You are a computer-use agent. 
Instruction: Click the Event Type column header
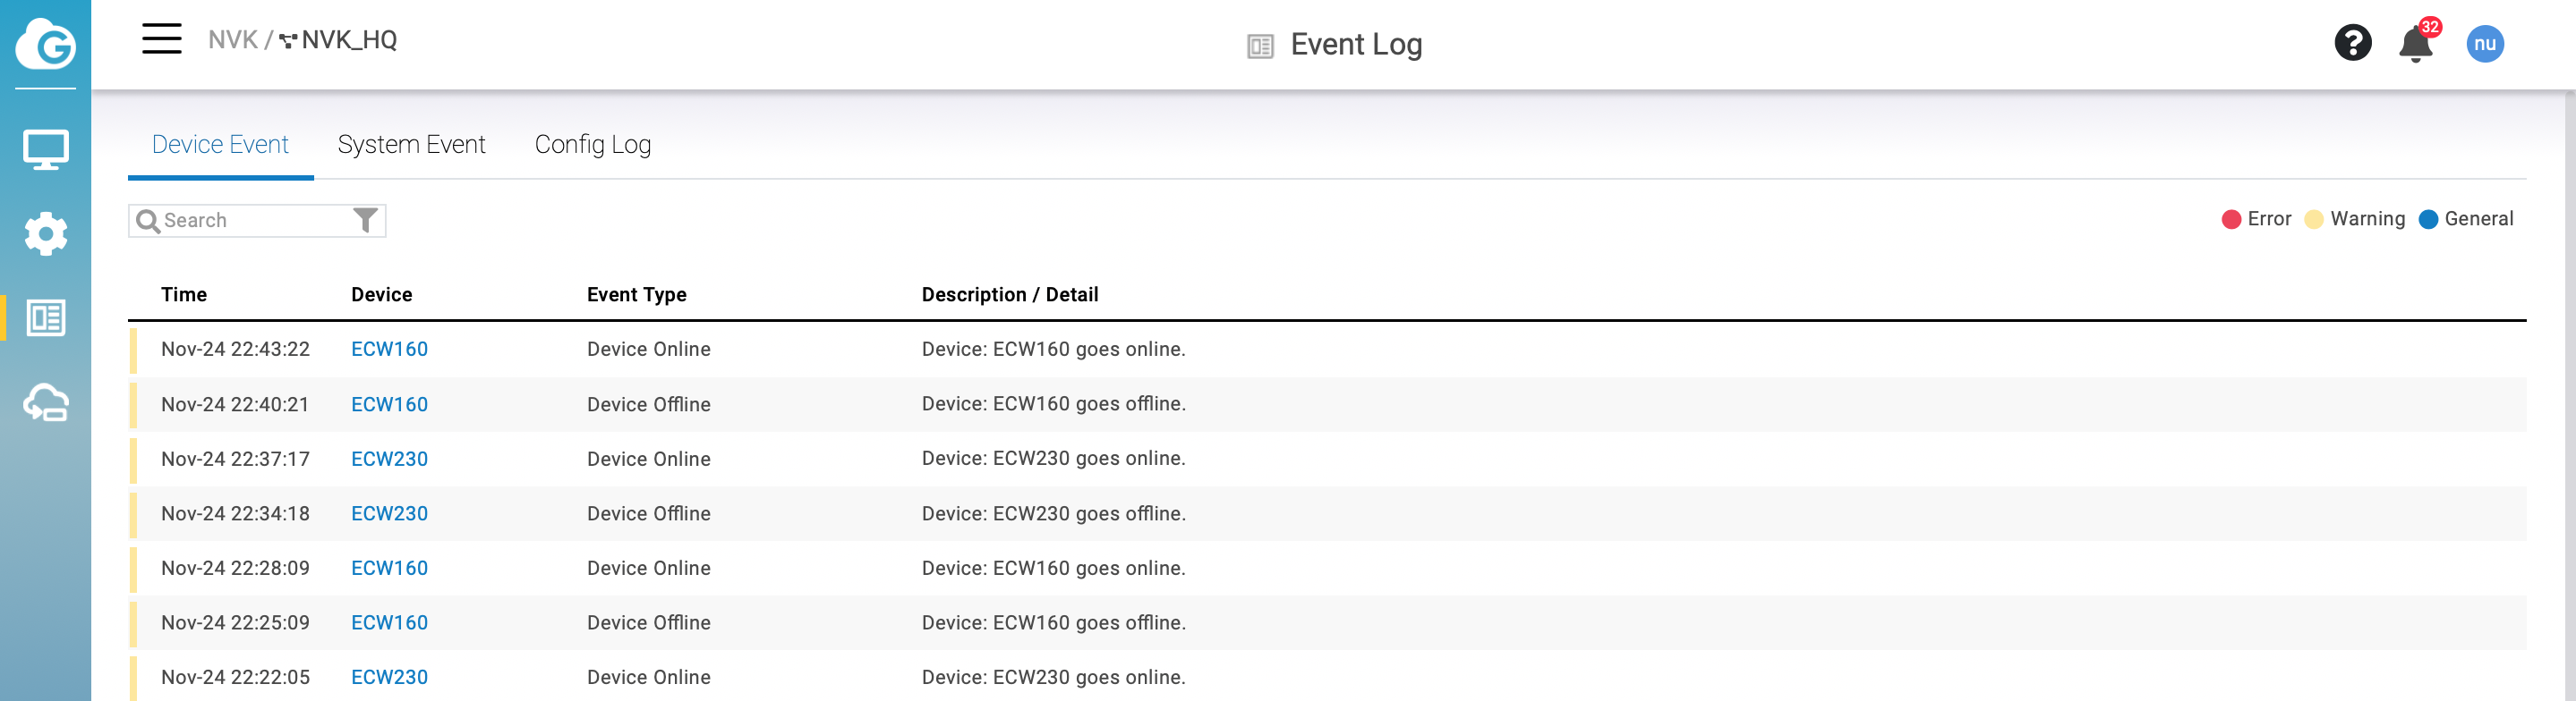pyautogui.click(x=636, y=294)
